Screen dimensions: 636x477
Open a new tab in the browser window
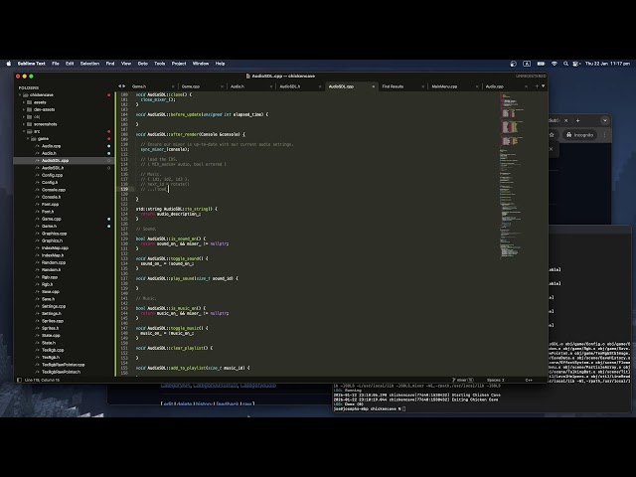point(578,120)
